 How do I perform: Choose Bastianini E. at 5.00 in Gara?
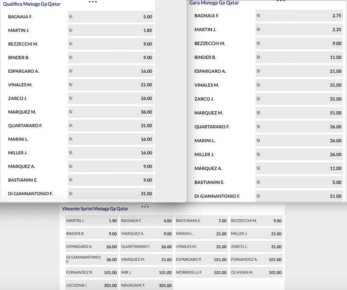(x=299, y=182)
